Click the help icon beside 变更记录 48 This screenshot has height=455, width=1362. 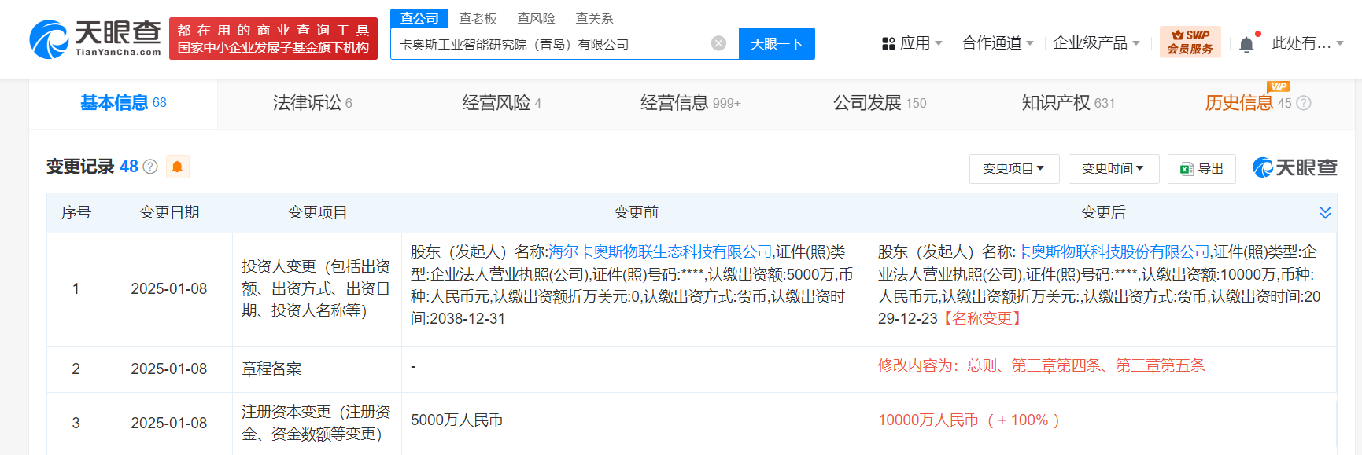(150, 167)
